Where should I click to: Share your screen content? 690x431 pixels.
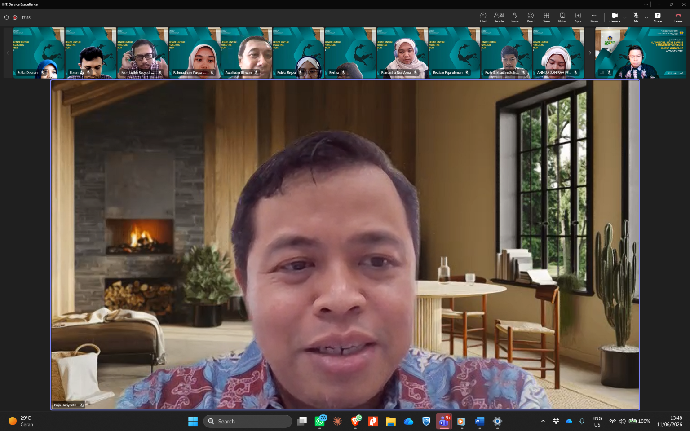click(658, 18)
